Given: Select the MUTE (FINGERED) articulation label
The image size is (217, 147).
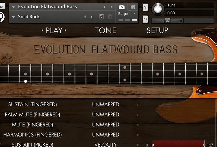Looking at the screenshot, I should pyautogui.click(x=33, y=125).
